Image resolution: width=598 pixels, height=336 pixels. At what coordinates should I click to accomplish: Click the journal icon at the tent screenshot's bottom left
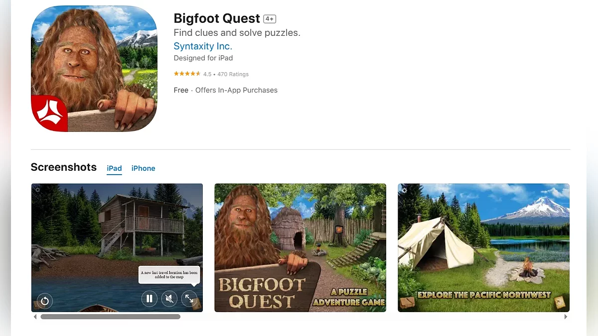(407, 302)
